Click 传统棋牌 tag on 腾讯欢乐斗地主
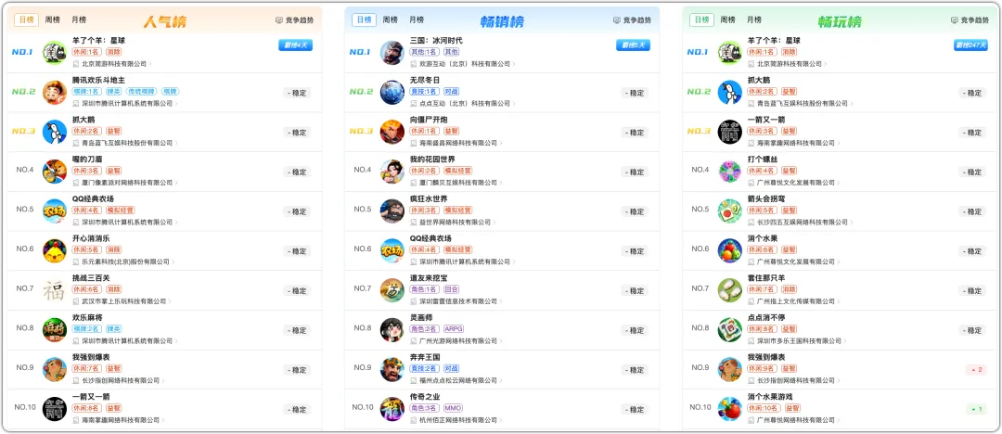1002x434 pixels. [139, 92]
